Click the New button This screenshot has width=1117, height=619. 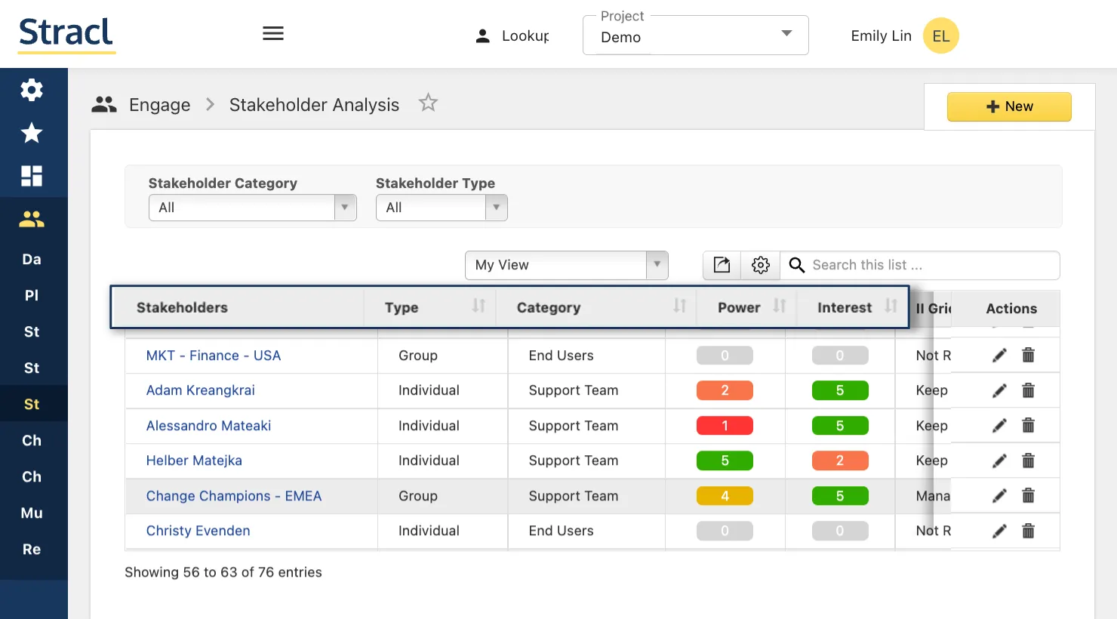click(x=1009, y=106)
